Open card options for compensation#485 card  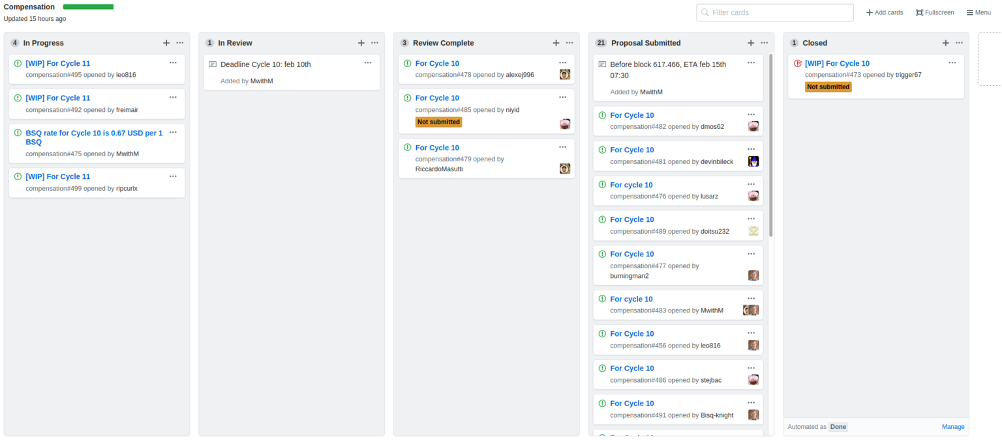click(563, 97)
